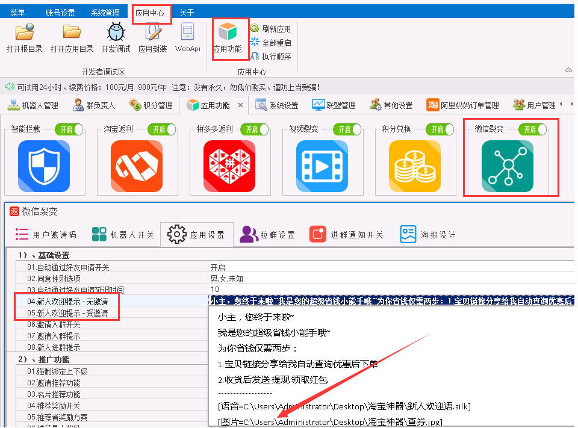Toggle the 视频裂变 开启 switch
The image size is (578, 428).
[x=347, y=129]
